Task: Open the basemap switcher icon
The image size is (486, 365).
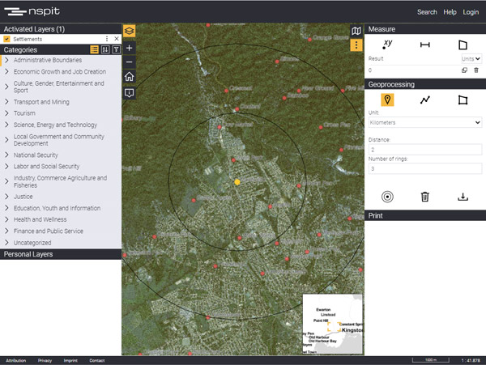Action: pyautogui.click(x=356, y=31)
